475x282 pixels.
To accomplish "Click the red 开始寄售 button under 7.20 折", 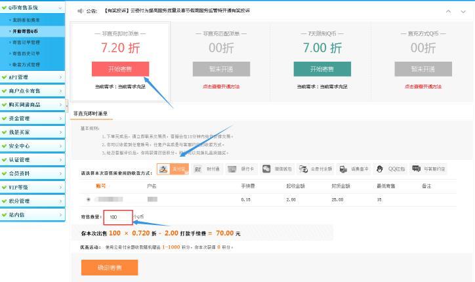I will [x=120, y=69].
